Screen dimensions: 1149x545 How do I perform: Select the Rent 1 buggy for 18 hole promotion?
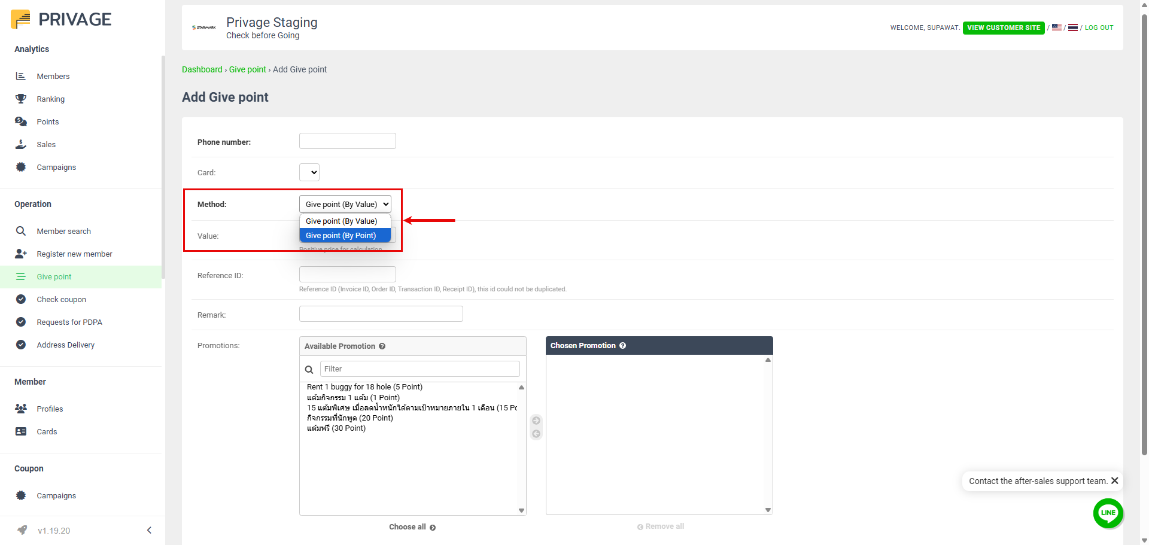(x=364, y=387)
